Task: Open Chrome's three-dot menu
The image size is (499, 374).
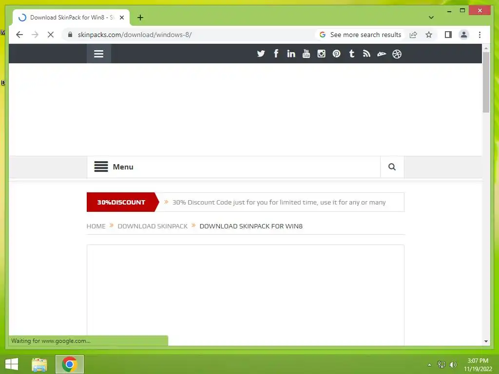Action: pyautogui.click(x=480, y=35)
